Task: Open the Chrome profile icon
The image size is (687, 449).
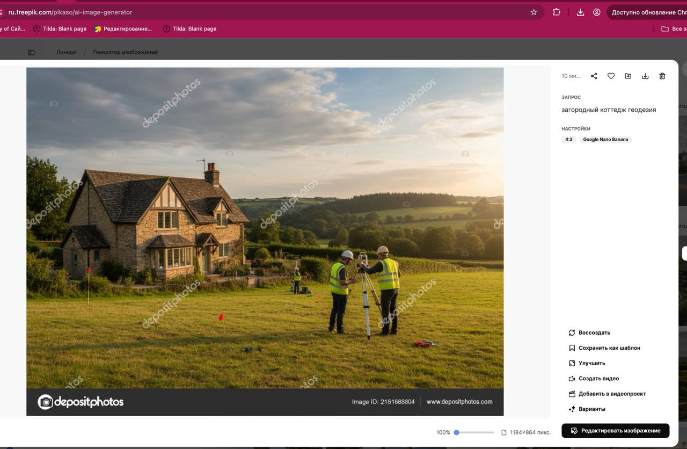Action: [x=596, y=12]
